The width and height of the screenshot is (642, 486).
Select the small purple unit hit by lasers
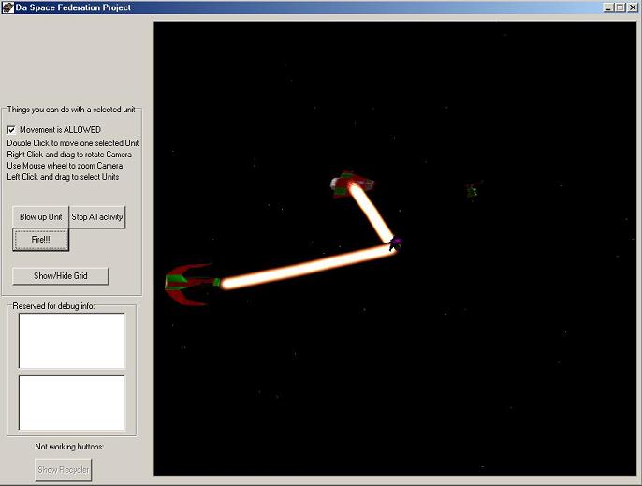(396, 243)
